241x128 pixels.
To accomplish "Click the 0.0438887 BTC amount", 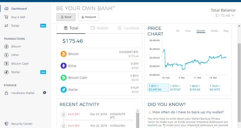I will coord(129,52).
